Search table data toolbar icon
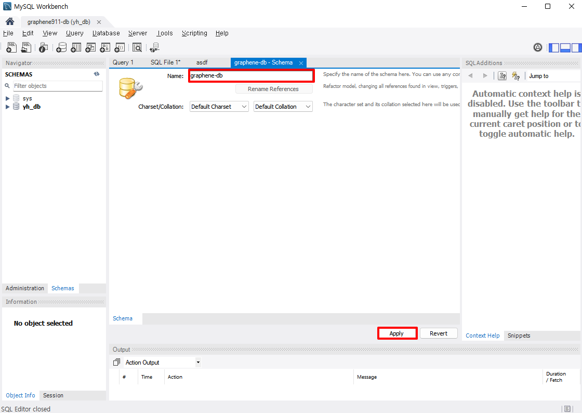Viewport: 582px width, 413px height. coord(137,47)
